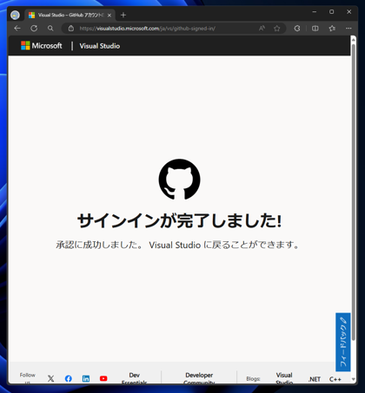365x393 pixels.
Task: Add this page to favorites
Action: pyautogui.click(x=277, y=29)
